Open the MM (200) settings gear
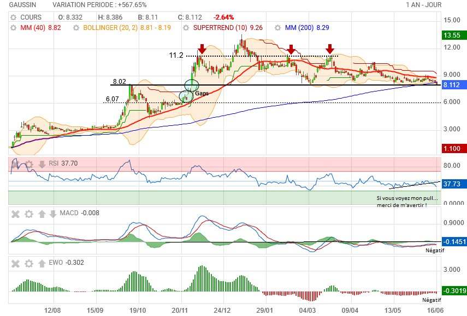 278,28
